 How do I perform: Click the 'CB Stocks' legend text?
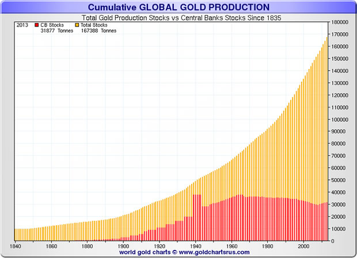click(x=52, y=26)
